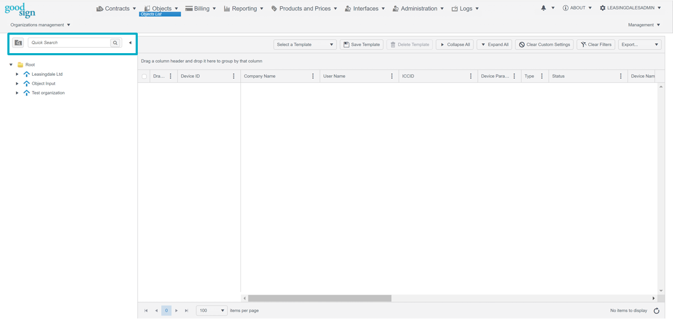Collapse the left organization panel arrow

(x=130, y=43)
